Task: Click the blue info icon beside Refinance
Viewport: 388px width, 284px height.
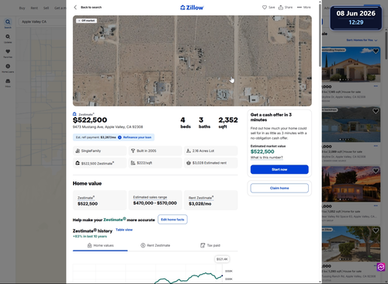Action: click(x=120, y=137)
